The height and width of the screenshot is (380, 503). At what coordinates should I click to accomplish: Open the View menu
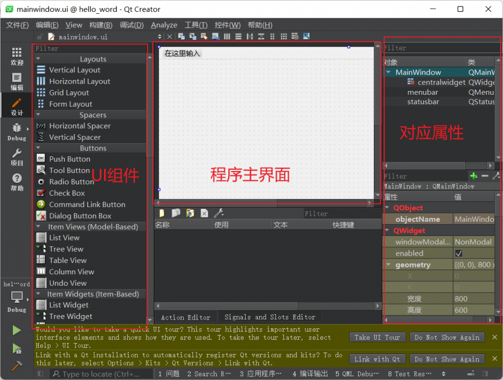[74, 25]
